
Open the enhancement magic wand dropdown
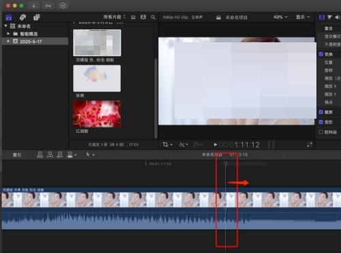click(183, 145)
